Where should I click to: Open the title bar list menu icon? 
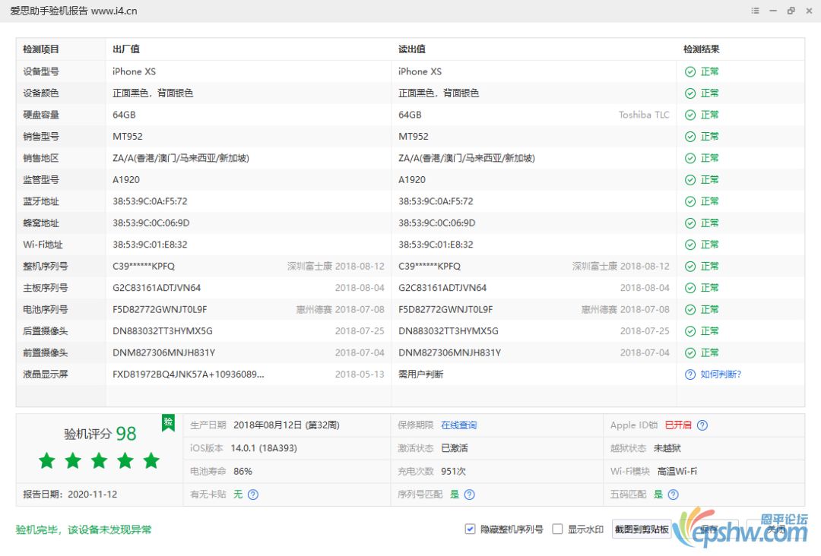[x=755, y=11]
